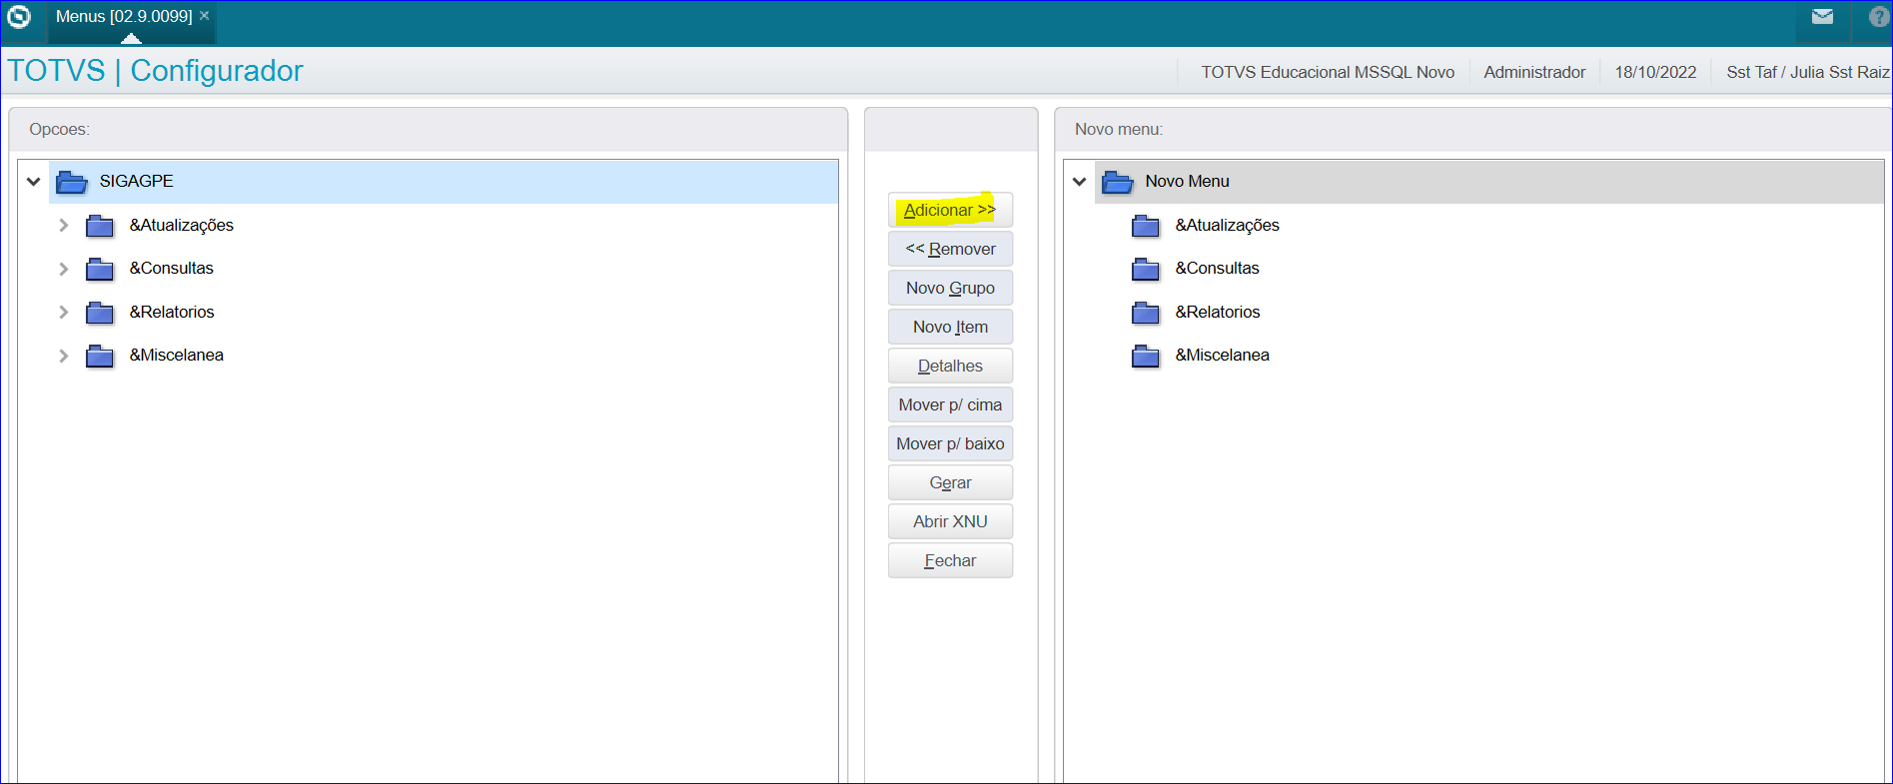The height and width of the screenshot is (784, 1893).
Task: Switch to the Menus [02.9.0099] tab
Action: tap(124, 17)
